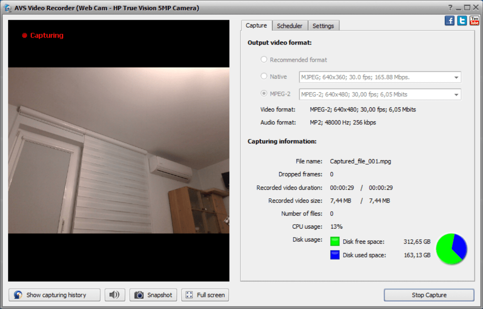
Task: Toggle the speaker mute button
Action: point(115,295)
